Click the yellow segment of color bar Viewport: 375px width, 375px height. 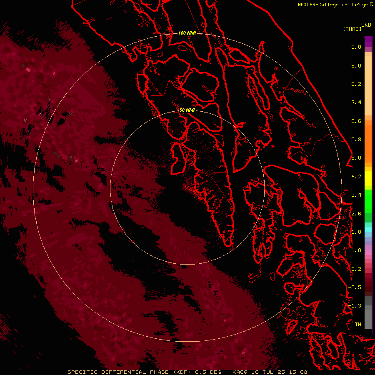pos(368,178)
